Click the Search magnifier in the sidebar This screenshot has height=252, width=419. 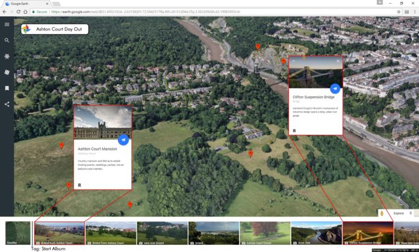pyautogui.click(x=7, y=40)
